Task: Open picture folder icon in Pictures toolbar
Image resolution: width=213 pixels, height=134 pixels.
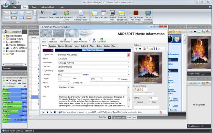Action: [152, 49]
